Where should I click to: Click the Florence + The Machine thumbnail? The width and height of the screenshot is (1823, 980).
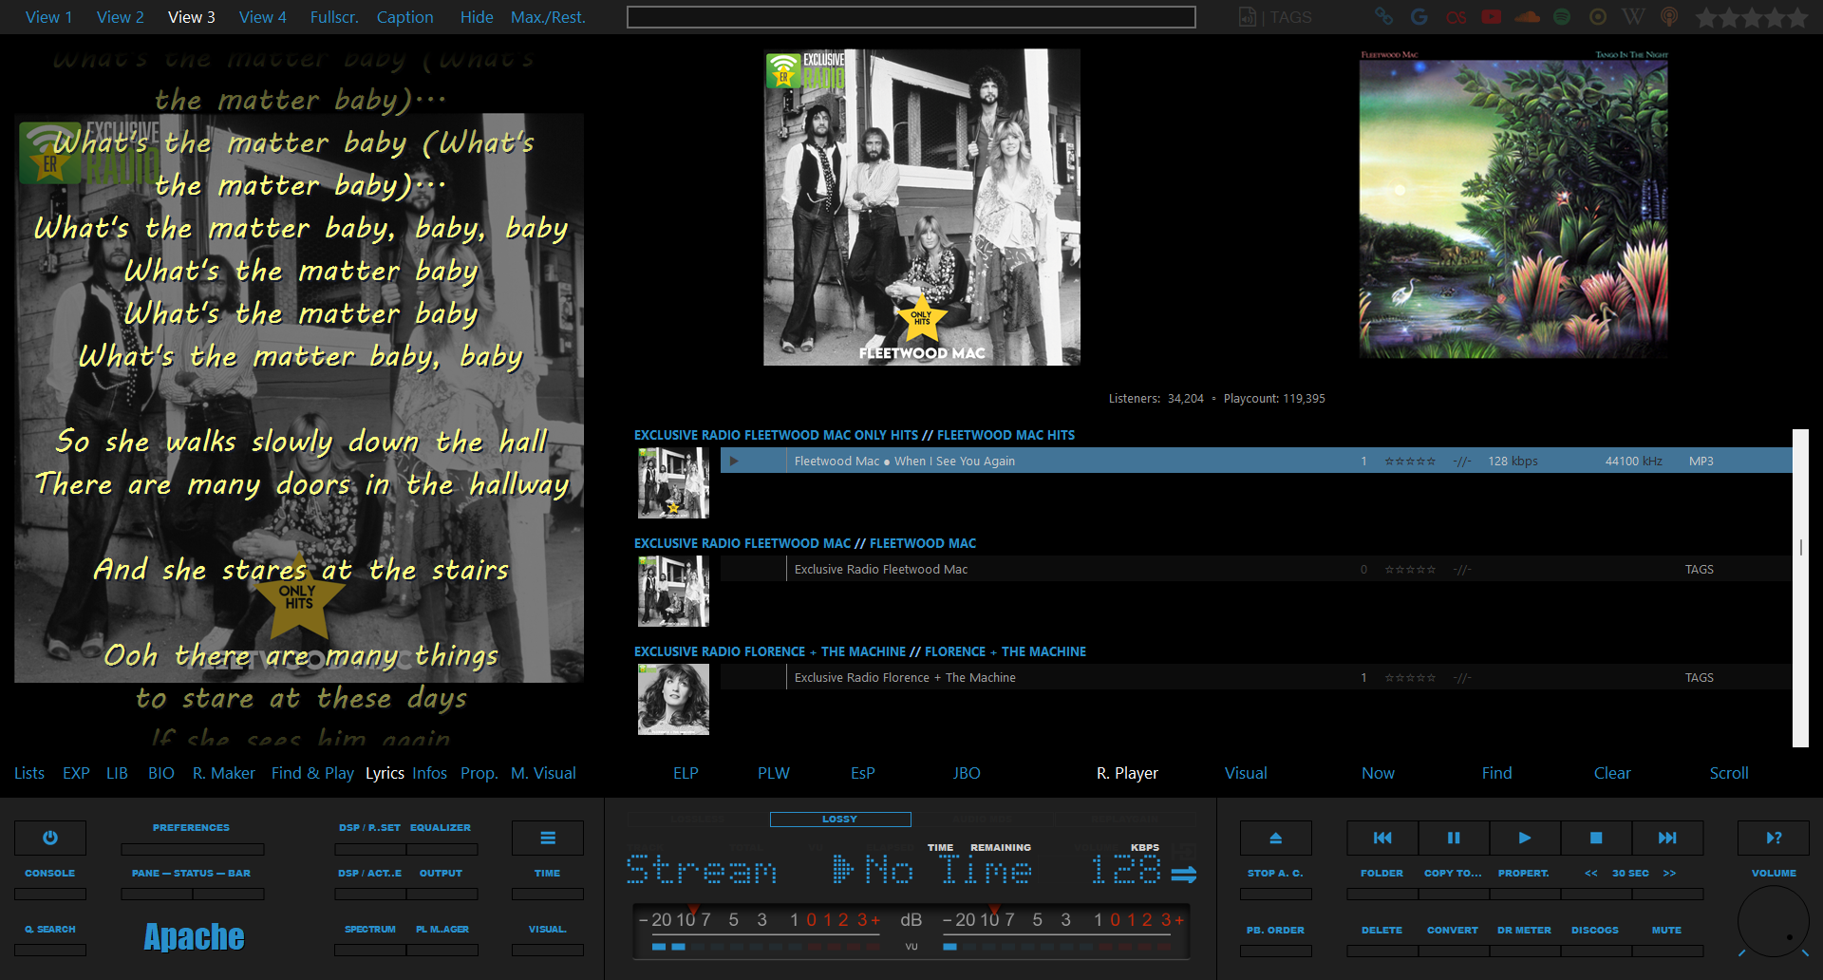673,699
